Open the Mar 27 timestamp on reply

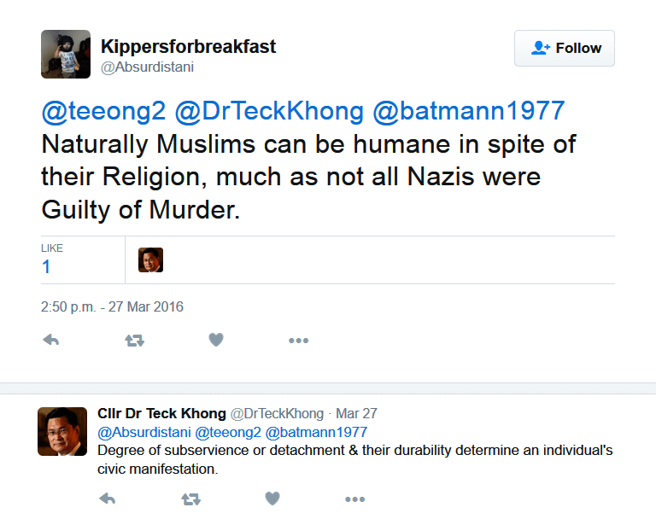point(356,414)
